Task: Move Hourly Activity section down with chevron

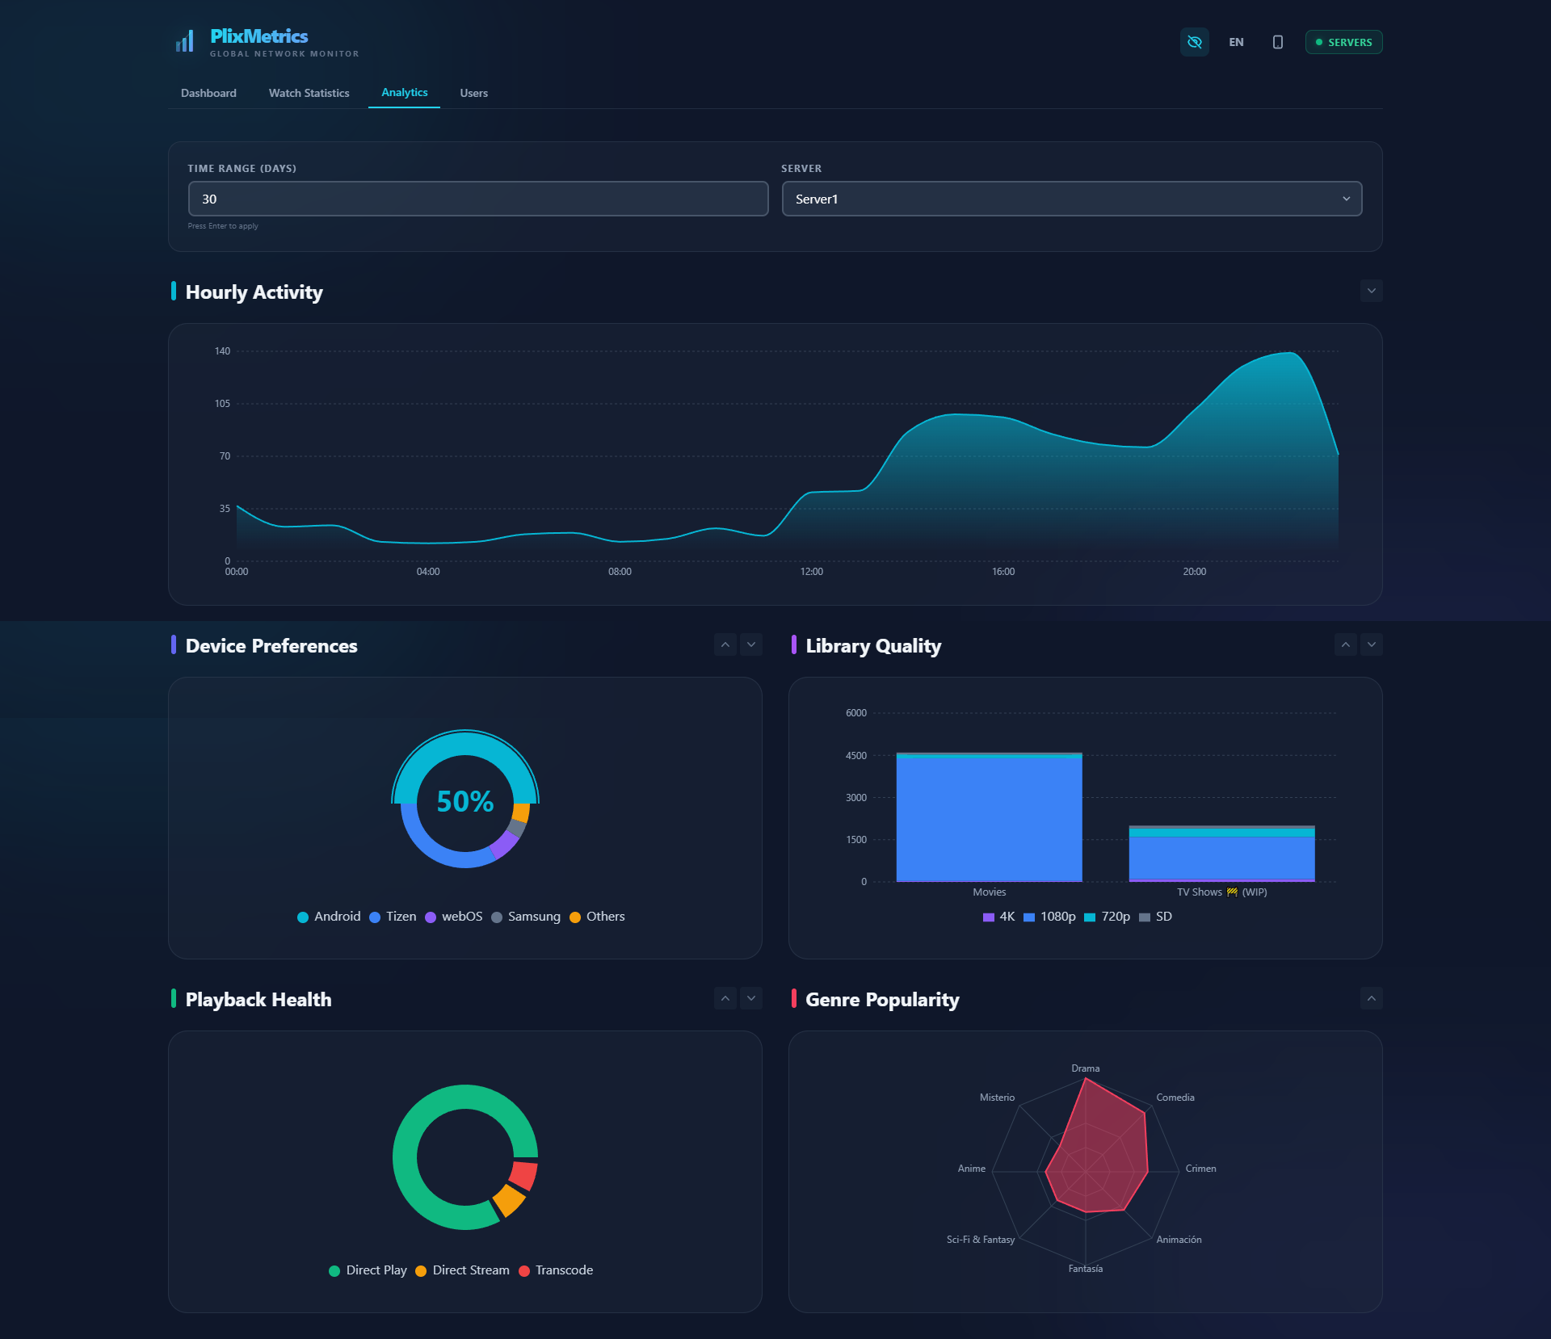Action: click(1371, 291)
